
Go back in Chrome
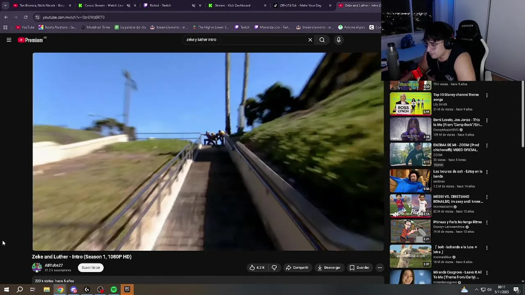pos(6,17)
